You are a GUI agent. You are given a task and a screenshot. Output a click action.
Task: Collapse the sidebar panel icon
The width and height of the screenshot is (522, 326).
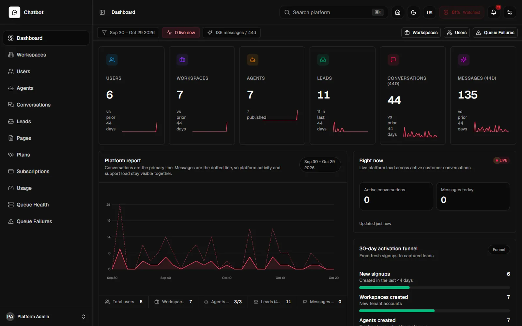pos(102,12)
